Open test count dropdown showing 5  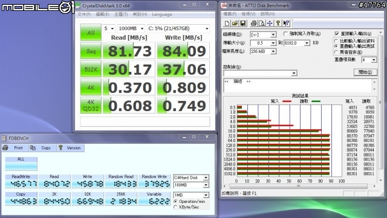tap(109, 28)
